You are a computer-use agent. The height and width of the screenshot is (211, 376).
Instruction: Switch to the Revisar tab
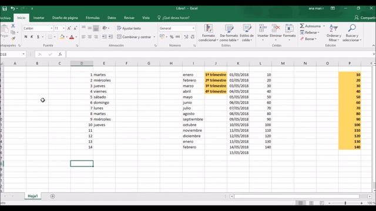click(129, 18)
